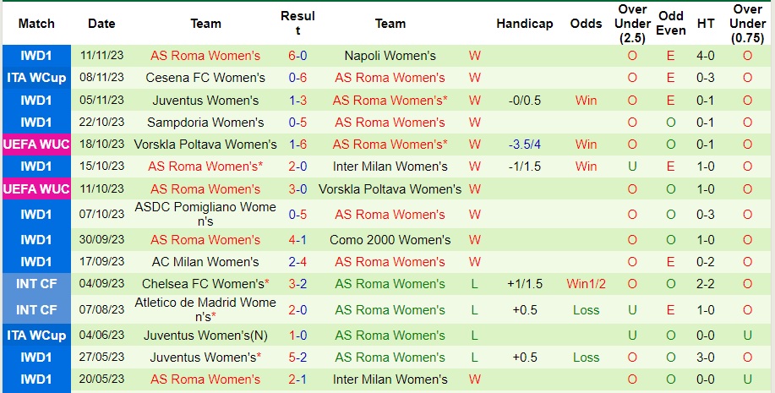
Task: Click the UEFA WUC badge dated 18/10/23
Action: point(36,145)
